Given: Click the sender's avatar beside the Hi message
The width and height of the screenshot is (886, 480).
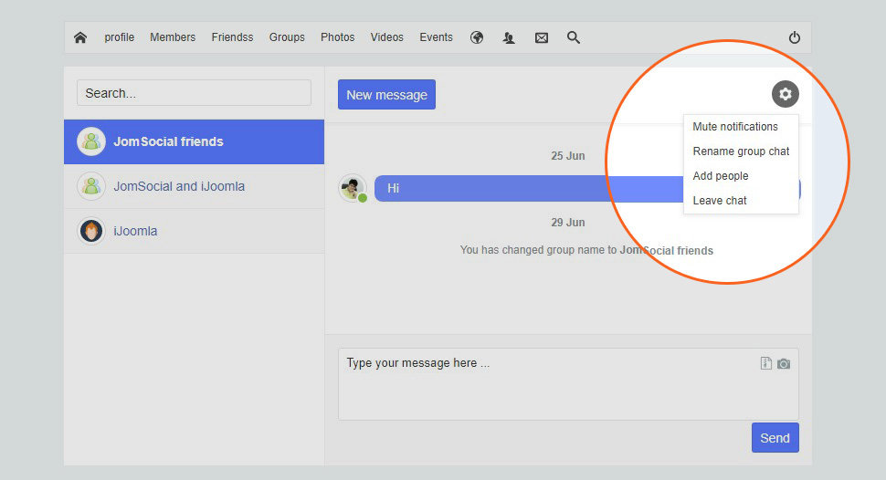Looking at the screenshot, I should coord(353,188).
